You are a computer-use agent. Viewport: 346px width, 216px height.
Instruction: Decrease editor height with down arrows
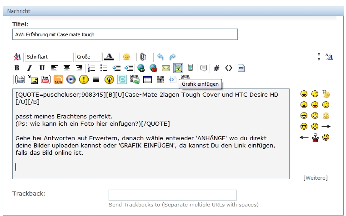[319, 59]
